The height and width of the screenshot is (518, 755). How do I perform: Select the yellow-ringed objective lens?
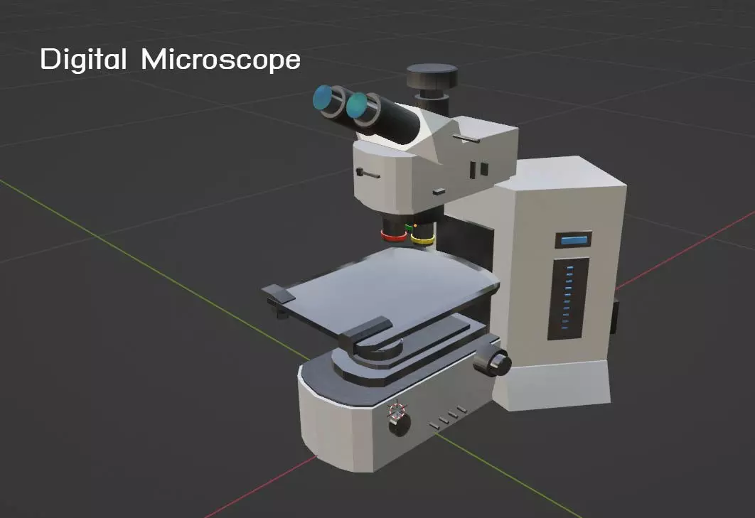coord(422,233)
